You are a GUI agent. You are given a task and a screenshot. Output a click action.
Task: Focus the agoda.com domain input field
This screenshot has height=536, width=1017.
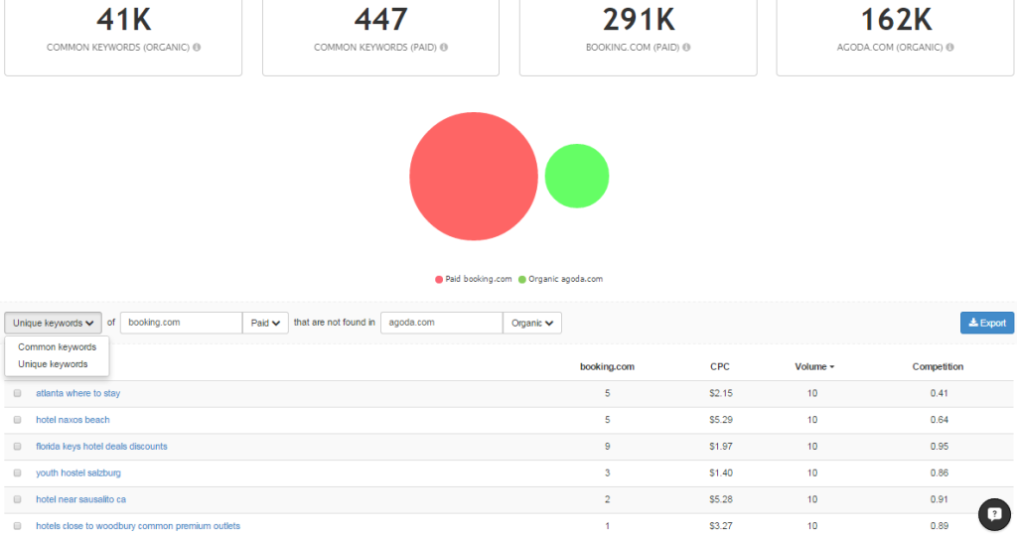[442, 323]
